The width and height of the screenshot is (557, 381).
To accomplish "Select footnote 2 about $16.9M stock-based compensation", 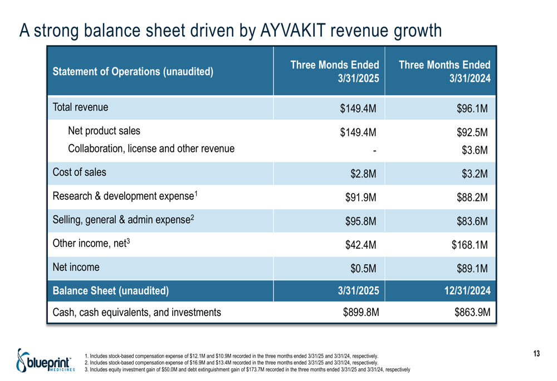I will (232, 363).
